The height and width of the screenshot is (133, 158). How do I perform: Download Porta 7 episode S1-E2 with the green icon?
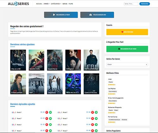(x=96, y=112)
